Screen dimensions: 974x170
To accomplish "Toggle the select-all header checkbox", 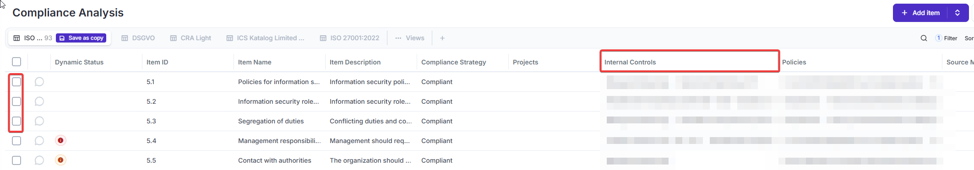I will (16, 62).
